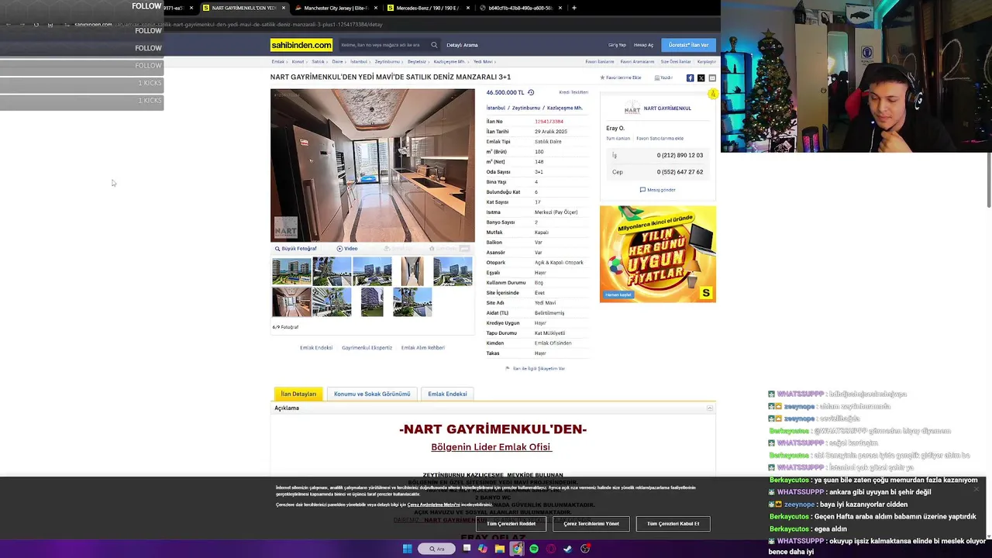Switch to Manchester City Jersey tab
Viewport: 992px width, 558px height.
(x=335, y=8)
